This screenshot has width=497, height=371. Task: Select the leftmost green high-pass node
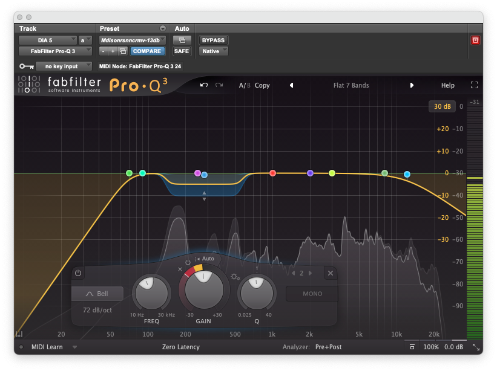pos(129,173)
